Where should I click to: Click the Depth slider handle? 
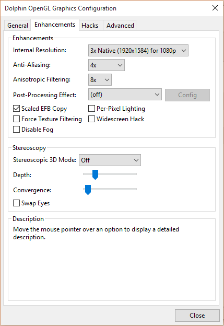[95, 174]
